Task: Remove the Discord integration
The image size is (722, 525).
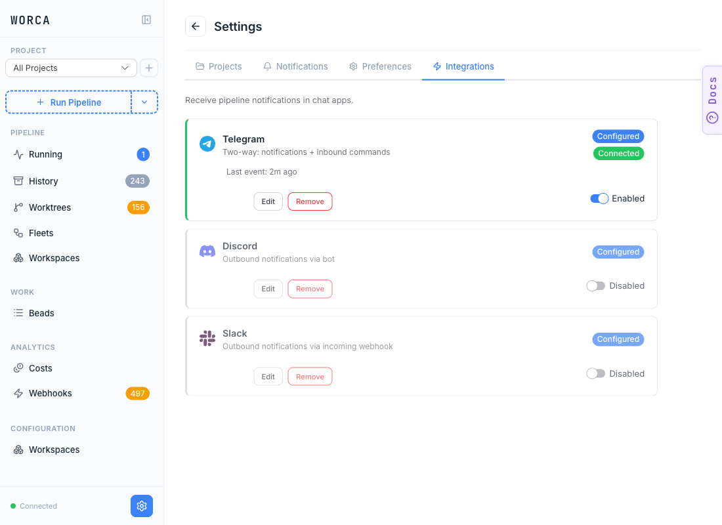Action: tap(310, 289)
